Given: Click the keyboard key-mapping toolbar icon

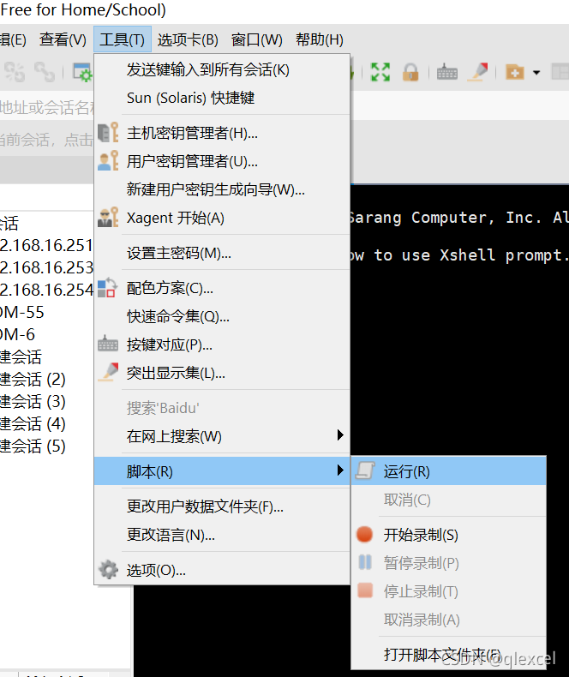Looking at the screenshot, I should point(447,72).
